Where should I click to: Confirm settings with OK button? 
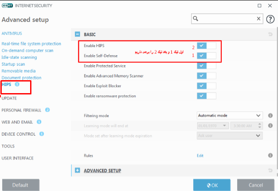(x=212, y=185)
